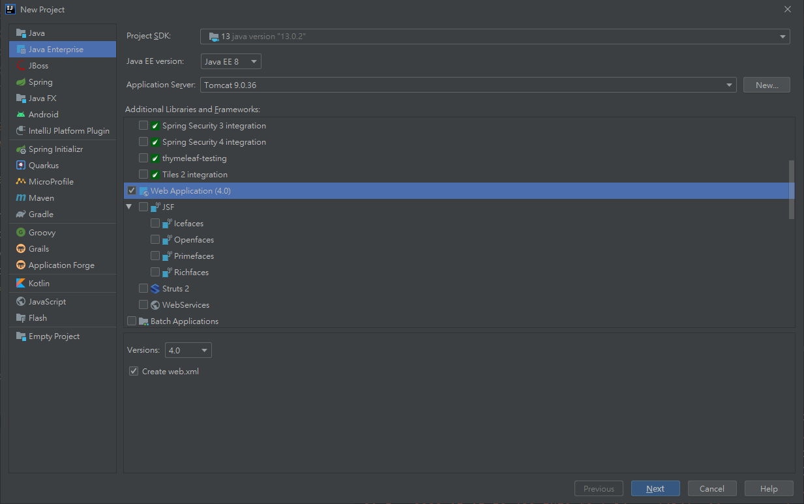Click the Struts 2 icon

click(x=155, y=289)
